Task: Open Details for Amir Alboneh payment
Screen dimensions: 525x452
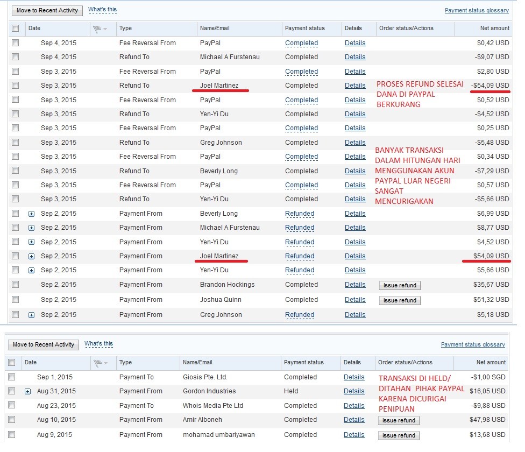Action: coord(354,420)
